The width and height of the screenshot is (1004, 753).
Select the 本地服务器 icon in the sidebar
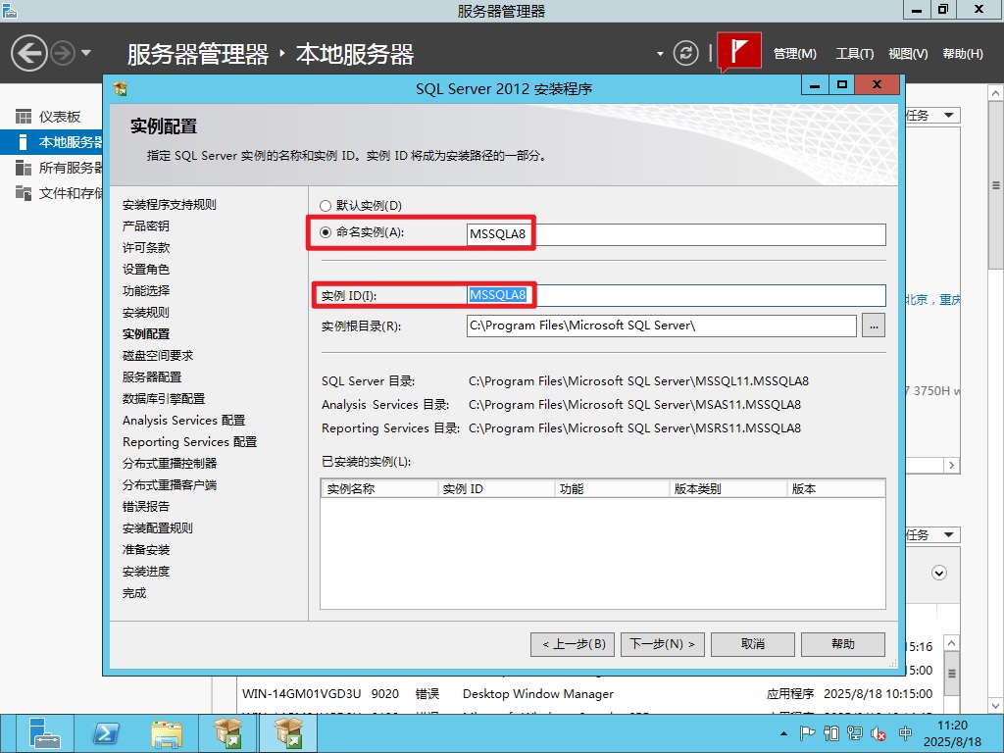pyautogui.click(x=24, y=142)
